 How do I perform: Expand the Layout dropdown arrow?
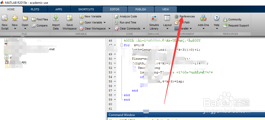(x=167, y=29)
